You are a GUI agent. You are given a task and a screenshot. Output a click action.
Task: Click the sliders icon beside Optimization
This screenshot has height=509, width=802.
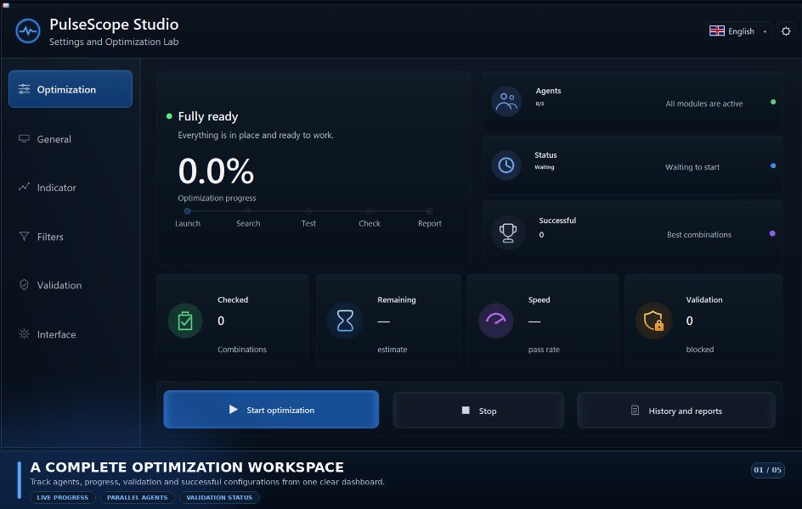point(24,89)
